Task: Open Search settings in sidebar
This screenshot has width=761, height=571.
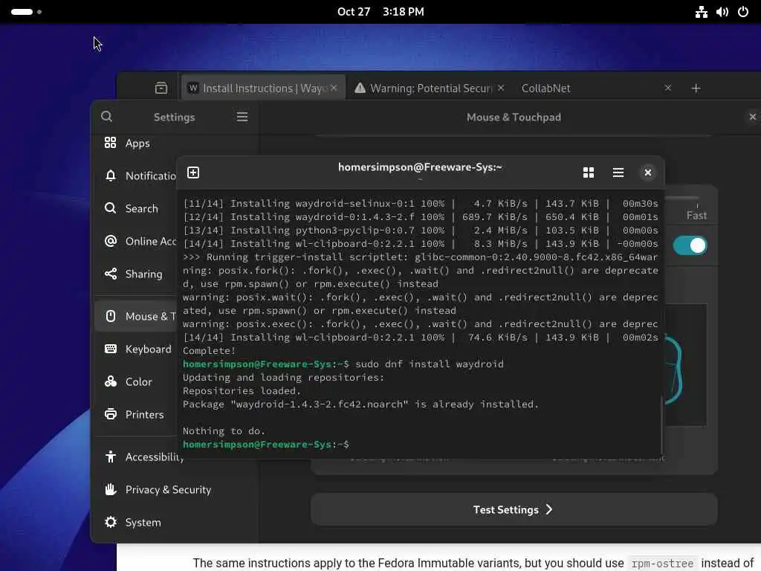Action: point(136,208)
